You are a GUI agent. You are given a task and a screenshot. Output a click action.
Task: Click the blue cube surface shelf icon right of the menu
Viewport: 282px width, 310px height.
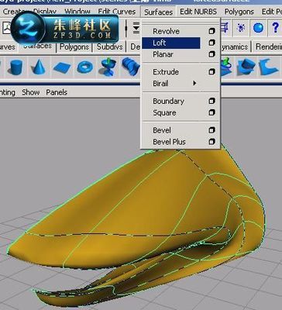246,67
